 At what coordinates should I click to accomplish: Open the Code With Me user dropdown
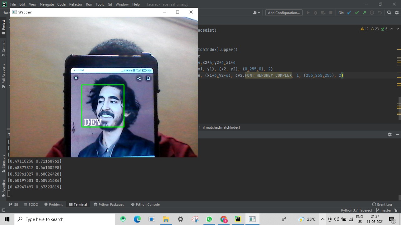(x=256, y=13)
